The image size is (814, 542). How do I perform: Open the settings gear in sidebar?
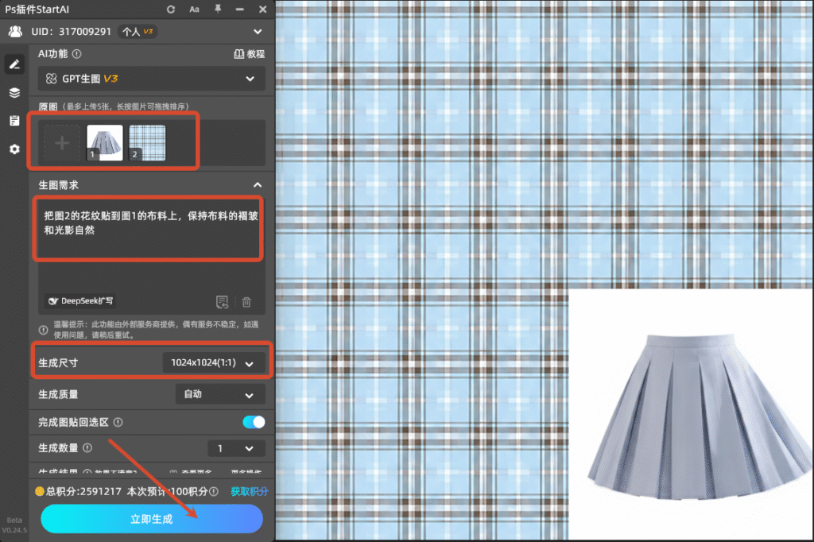pyautogui.click(x=14, y=149)
